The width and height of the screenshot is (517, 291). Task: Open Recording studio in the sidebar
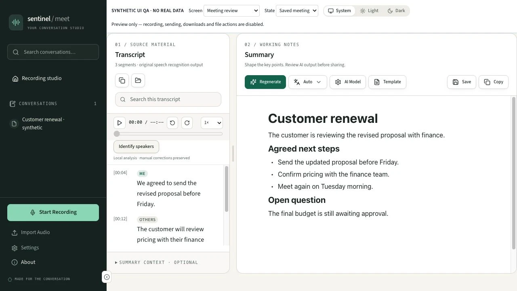(x=53, y=78)
